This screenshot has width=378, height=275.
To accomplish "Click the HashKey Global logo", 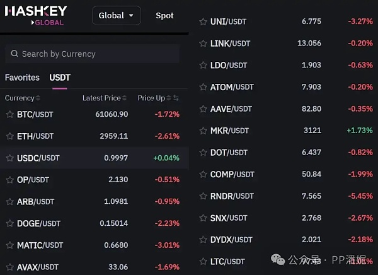I will pos(35,15).
